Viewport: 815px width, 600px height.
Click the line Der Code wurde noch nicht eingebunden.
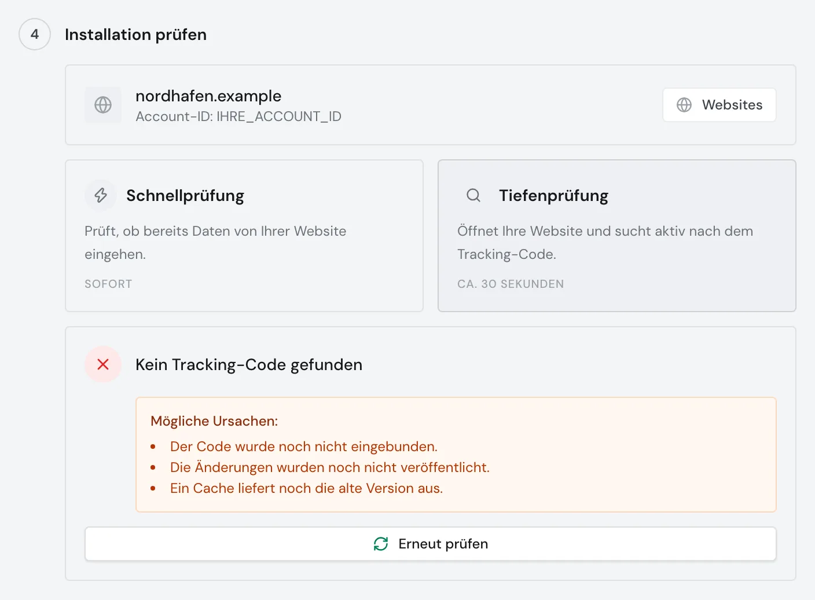tap(304, 447)
